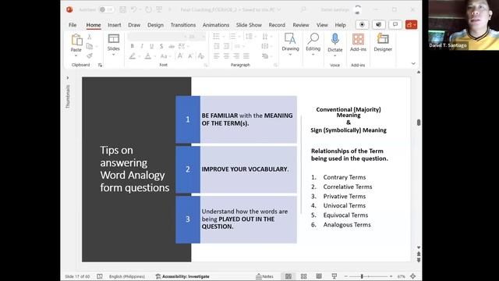Open the File menu
This screenshot has height=281, width=499.
click(73, 25)
